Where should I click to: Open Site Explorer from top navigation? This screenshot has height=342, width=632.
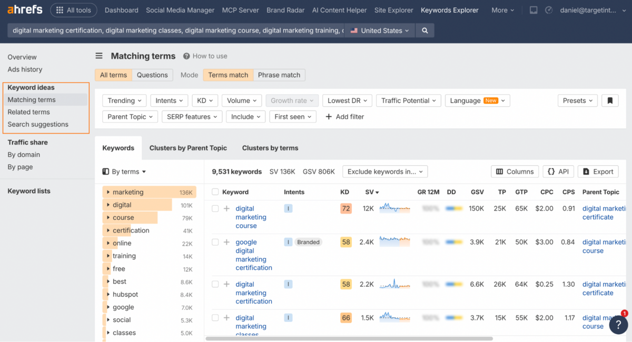[393, 10]
